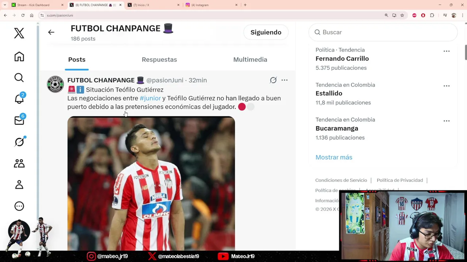Click the Buscar search field
This screenshot has width=467, height=262.
coord(383,32)
